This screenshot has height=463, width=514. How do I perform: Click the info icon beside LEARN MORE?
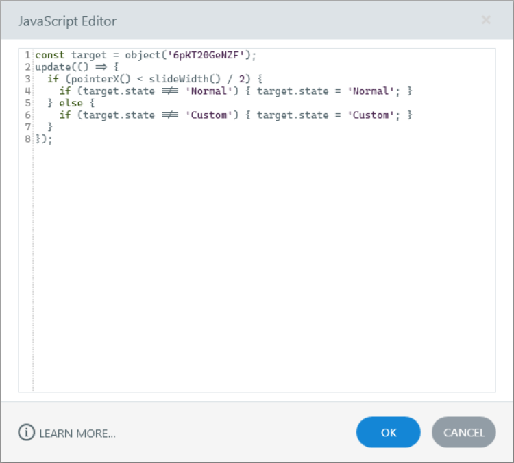coord(26,432)
